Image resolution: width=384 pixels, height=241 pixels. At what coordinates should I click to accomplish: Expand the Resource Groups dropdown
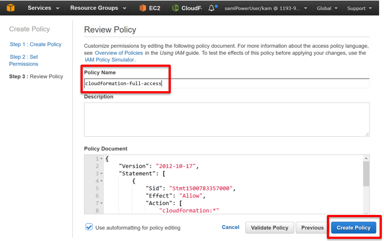tap(98, 8)
